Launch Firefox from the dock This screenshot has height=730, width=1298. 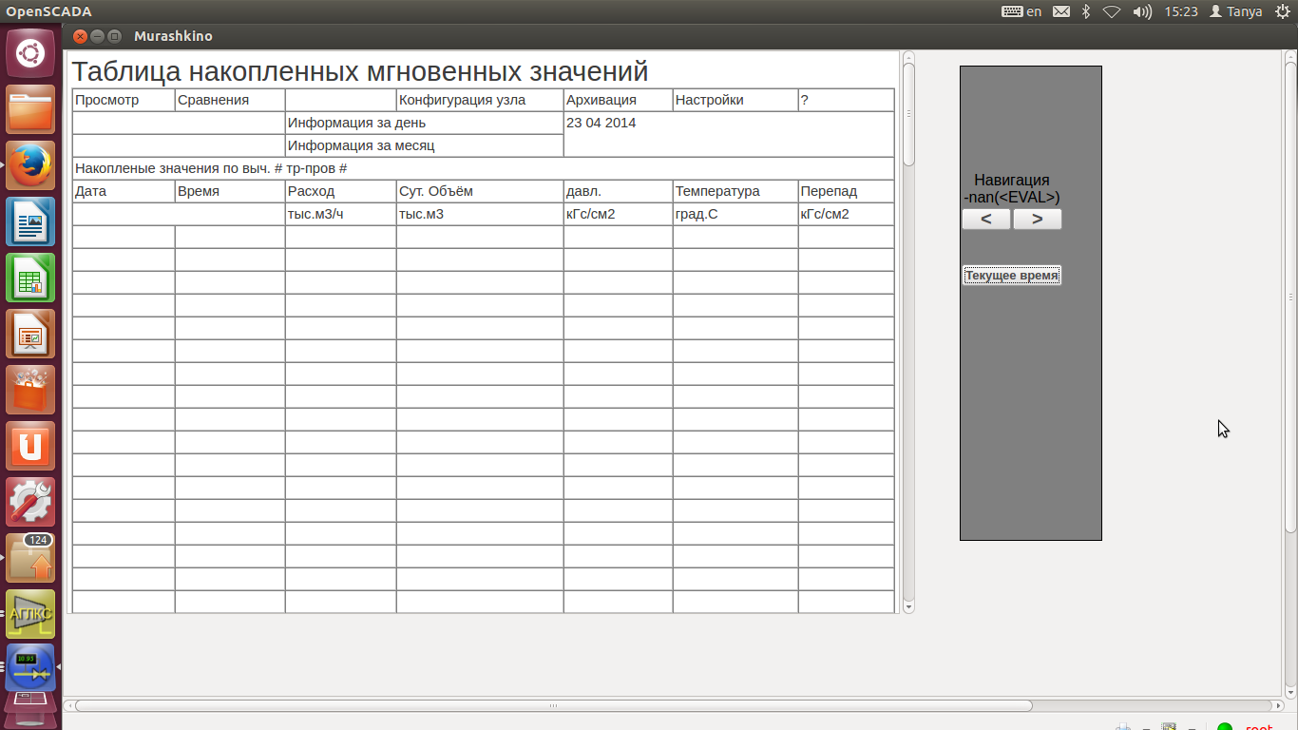point(30,165)
